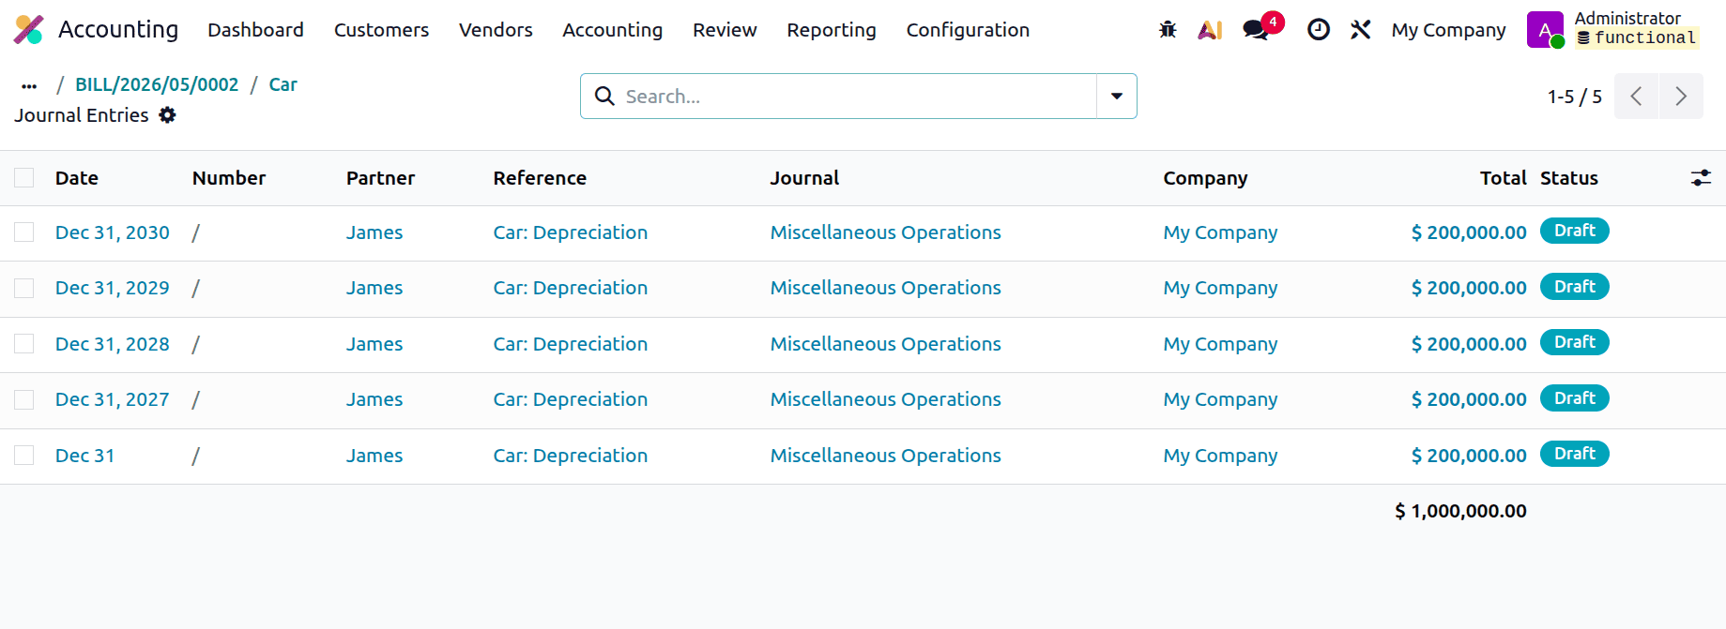1726x629 pixels.
Task: Click Car: Depreciation in 2027 row
Action: tap(571, 399)
